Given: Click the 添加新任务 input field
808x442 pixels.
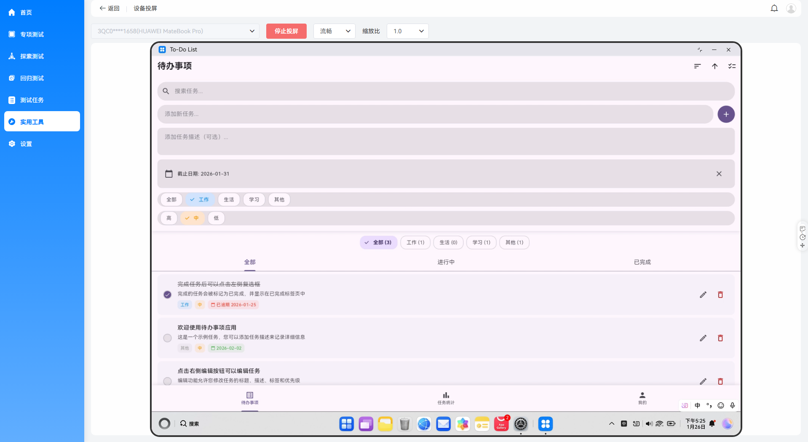Looking at the screenshot, I should click(435, 114).
